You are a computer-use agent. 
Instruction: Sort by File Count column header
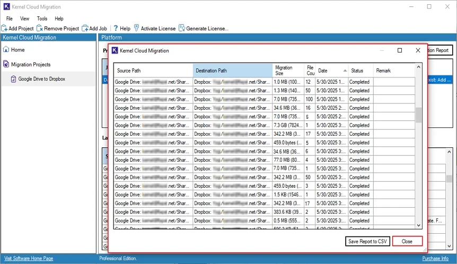click(x=310, y=71)
